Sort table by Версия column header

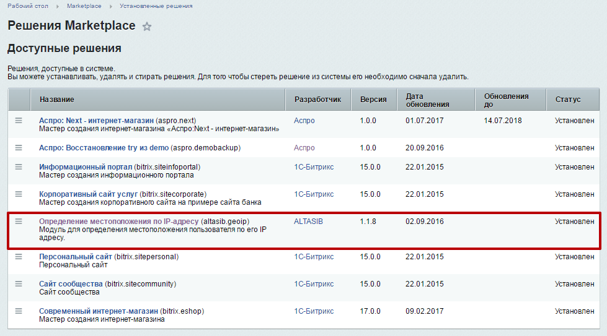(x=374, y=100)
